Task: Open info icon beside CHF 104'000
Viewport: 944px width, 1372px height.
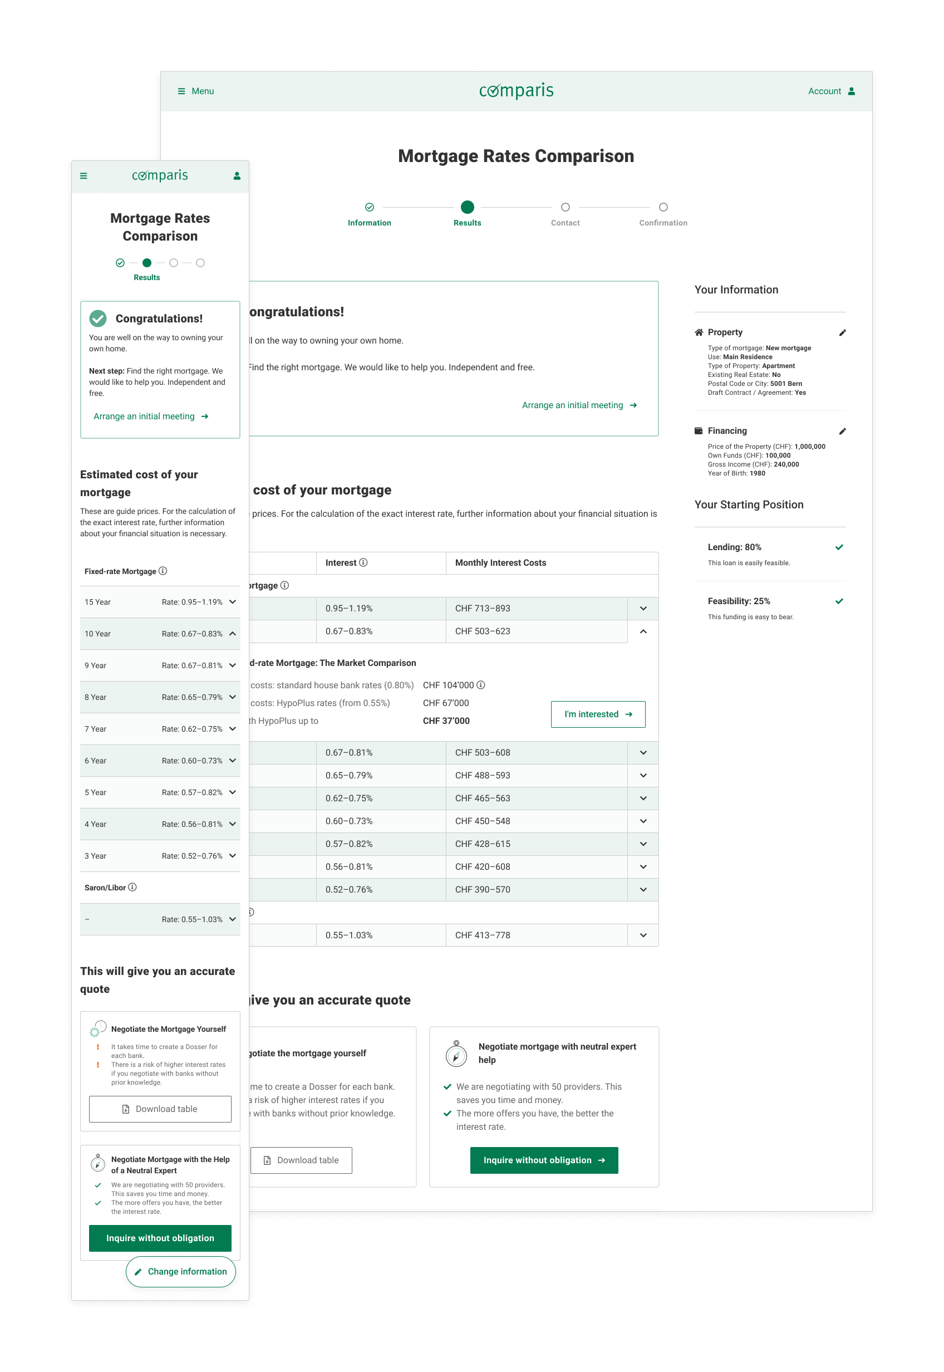Action: 481,685
